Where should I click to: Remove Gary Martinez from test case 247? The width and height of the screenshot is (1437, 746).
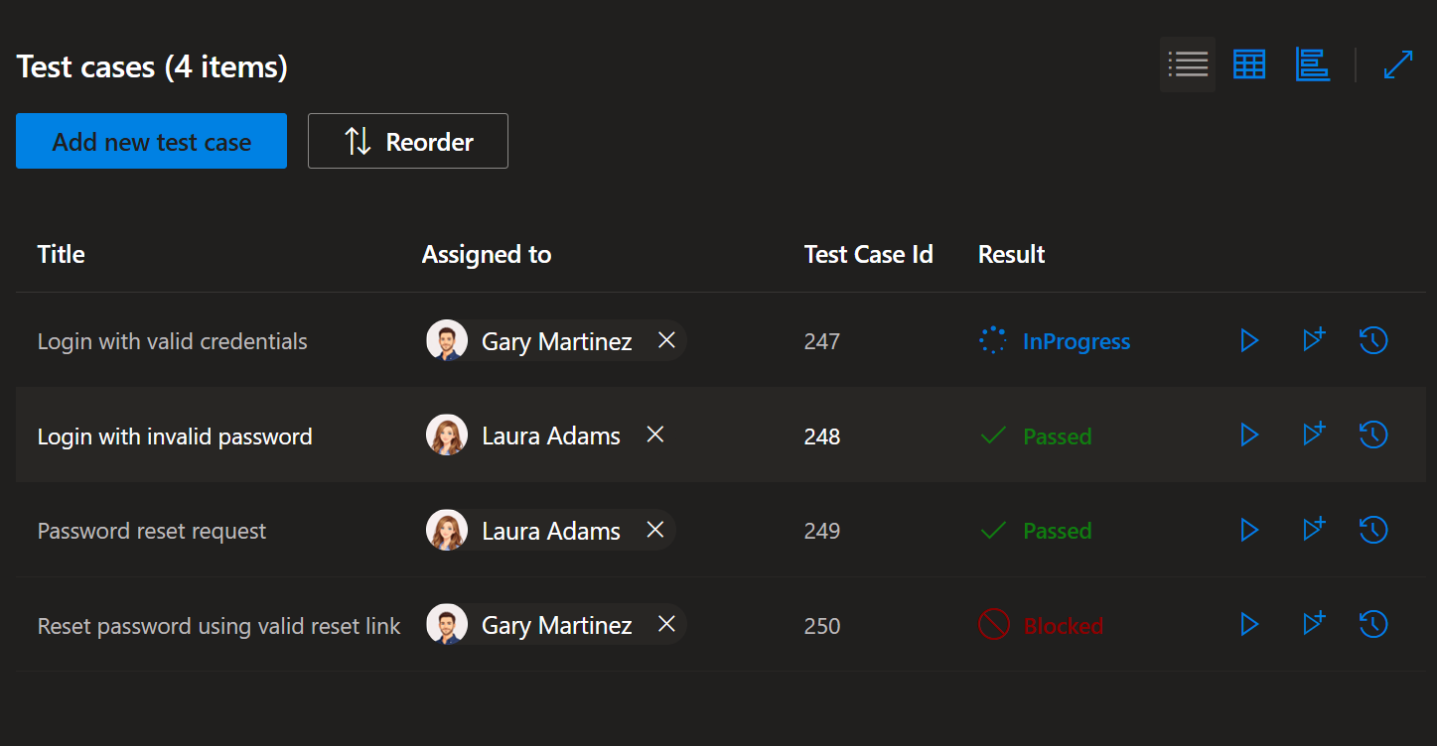pyautogui.click(x=666, y=341)
